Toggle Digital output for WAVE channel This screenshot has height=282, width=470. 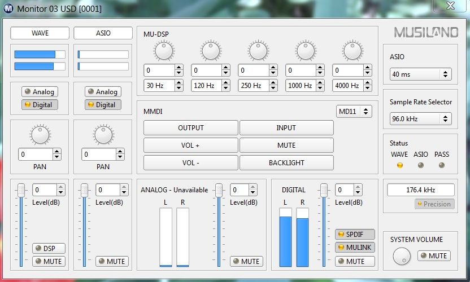40,105
